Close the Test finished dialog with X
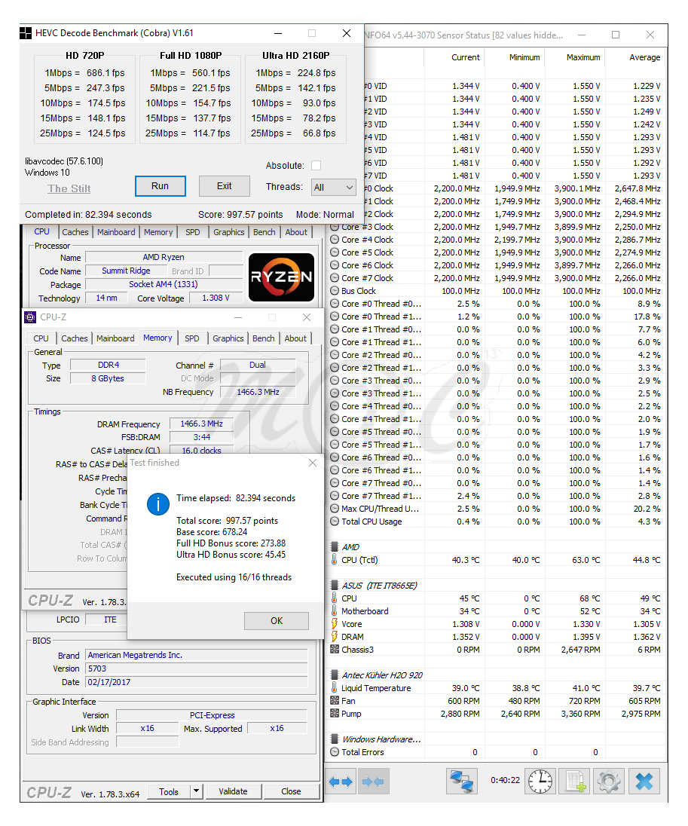 pyautogui.click(x=313, y=463)
